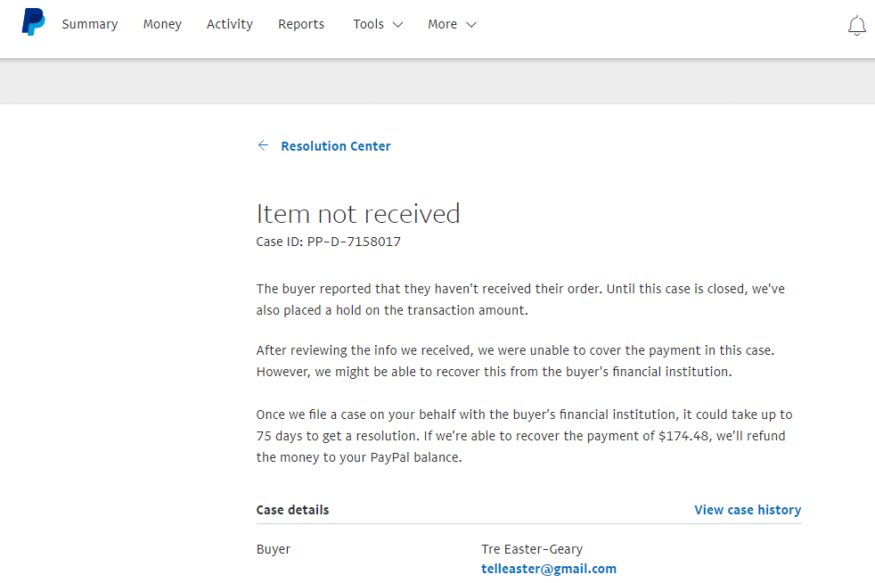The image size is (875, 583).
Task: Open View case history link
Action: [x=748, y=510]
